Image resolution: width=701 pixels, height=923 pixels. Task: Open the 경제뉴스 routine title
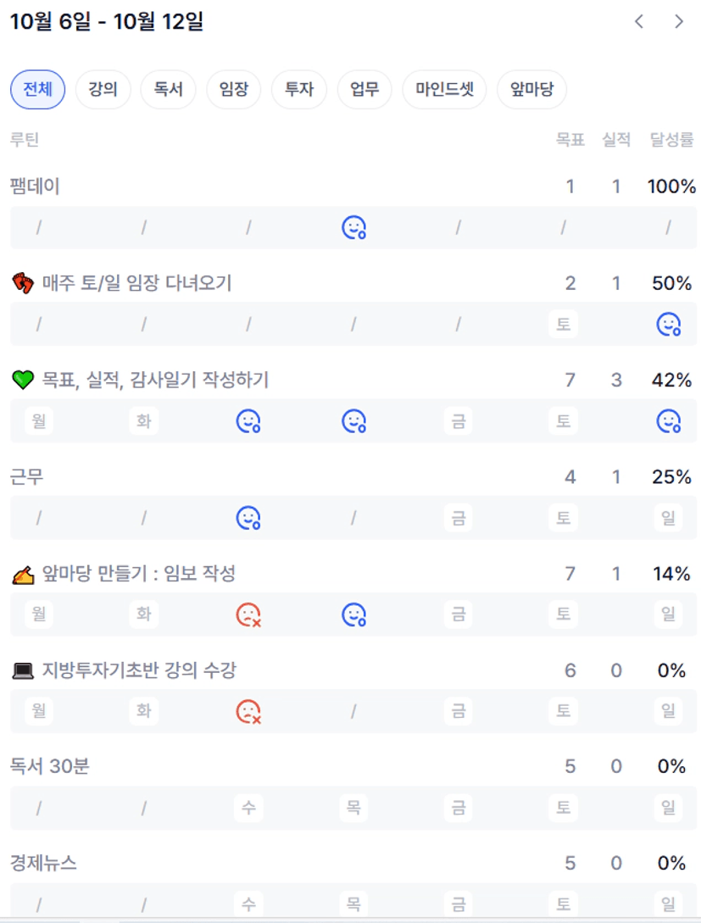[x=43, y=863]
